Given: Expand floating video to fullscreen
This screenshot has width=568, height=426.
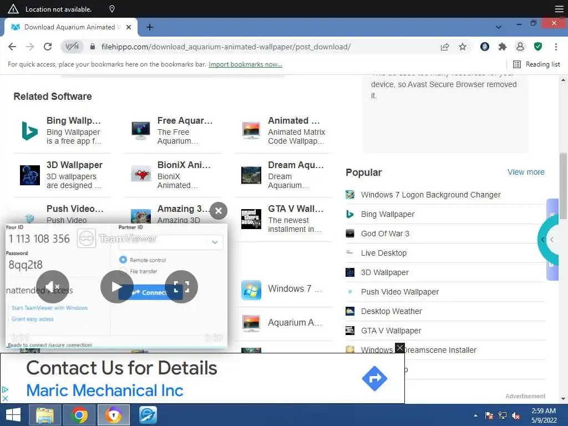Looking at the screenshot, I should click(181, 287).
